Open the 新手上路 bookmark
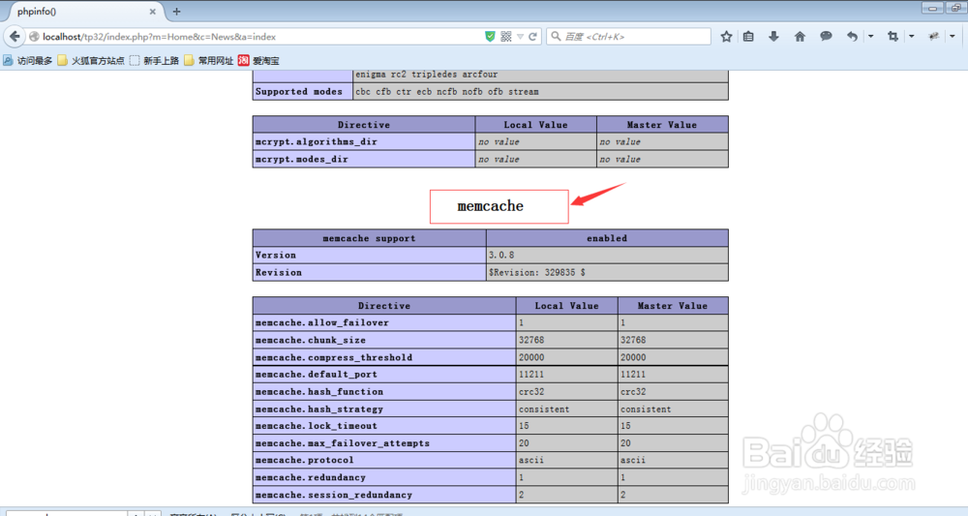 (x=154, y=60)
